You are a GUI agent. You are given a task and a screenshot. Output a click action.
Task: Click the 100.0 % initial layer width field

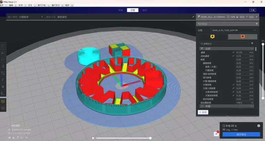(245, 103)
